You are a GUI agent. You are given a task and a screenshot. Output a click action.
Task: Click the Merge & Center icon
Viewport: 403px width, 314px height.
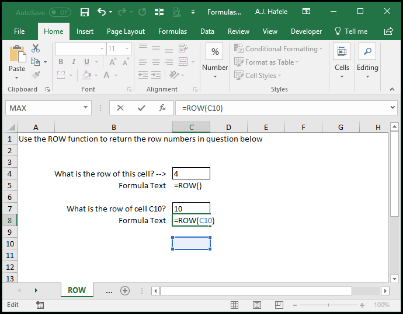point(183,62)
